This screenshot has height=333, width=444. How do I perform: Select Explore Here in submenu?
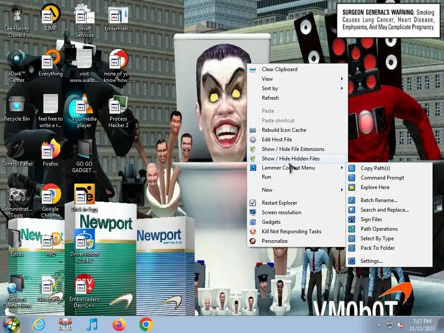click(x=389, y=187)
